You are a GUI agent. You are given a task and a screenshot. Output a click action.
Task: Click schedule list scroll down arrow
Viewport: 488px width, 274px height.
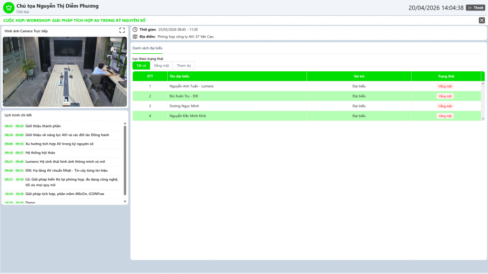click(x=125, y=202)
